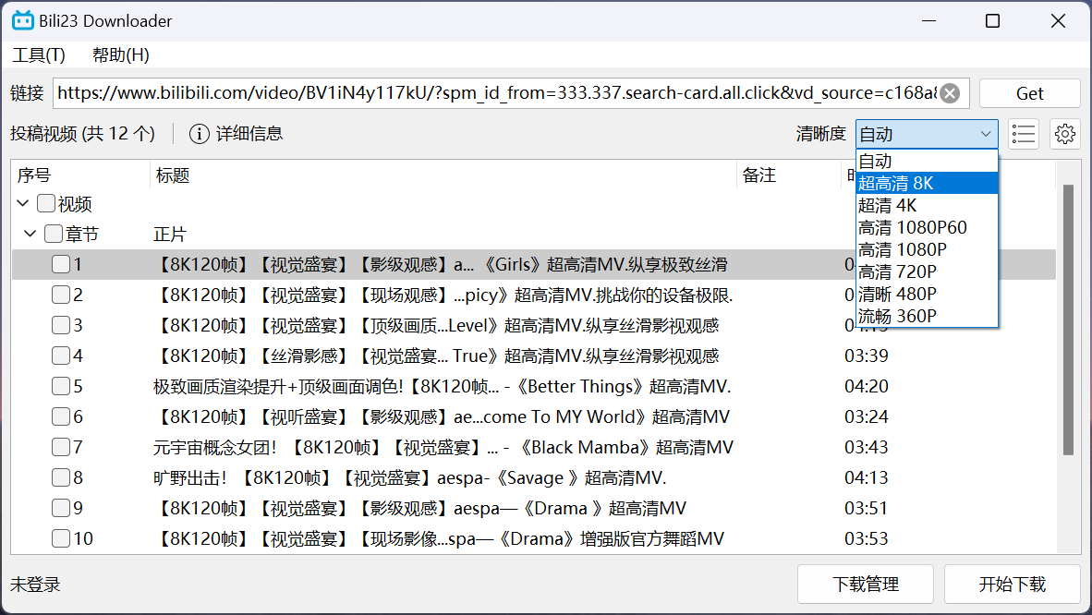Clear the URL with the X icon
1092x615 pixels.
tap(950, 92)
